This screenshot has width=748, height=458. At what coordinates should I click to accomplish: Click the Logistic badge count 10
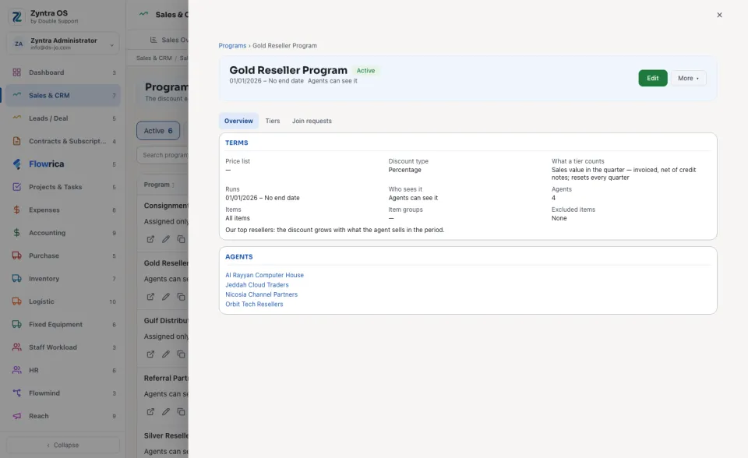point(112,302)
